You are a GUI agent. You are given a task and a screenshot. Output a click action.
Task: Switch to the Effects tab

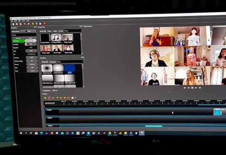tap(55, 90)
